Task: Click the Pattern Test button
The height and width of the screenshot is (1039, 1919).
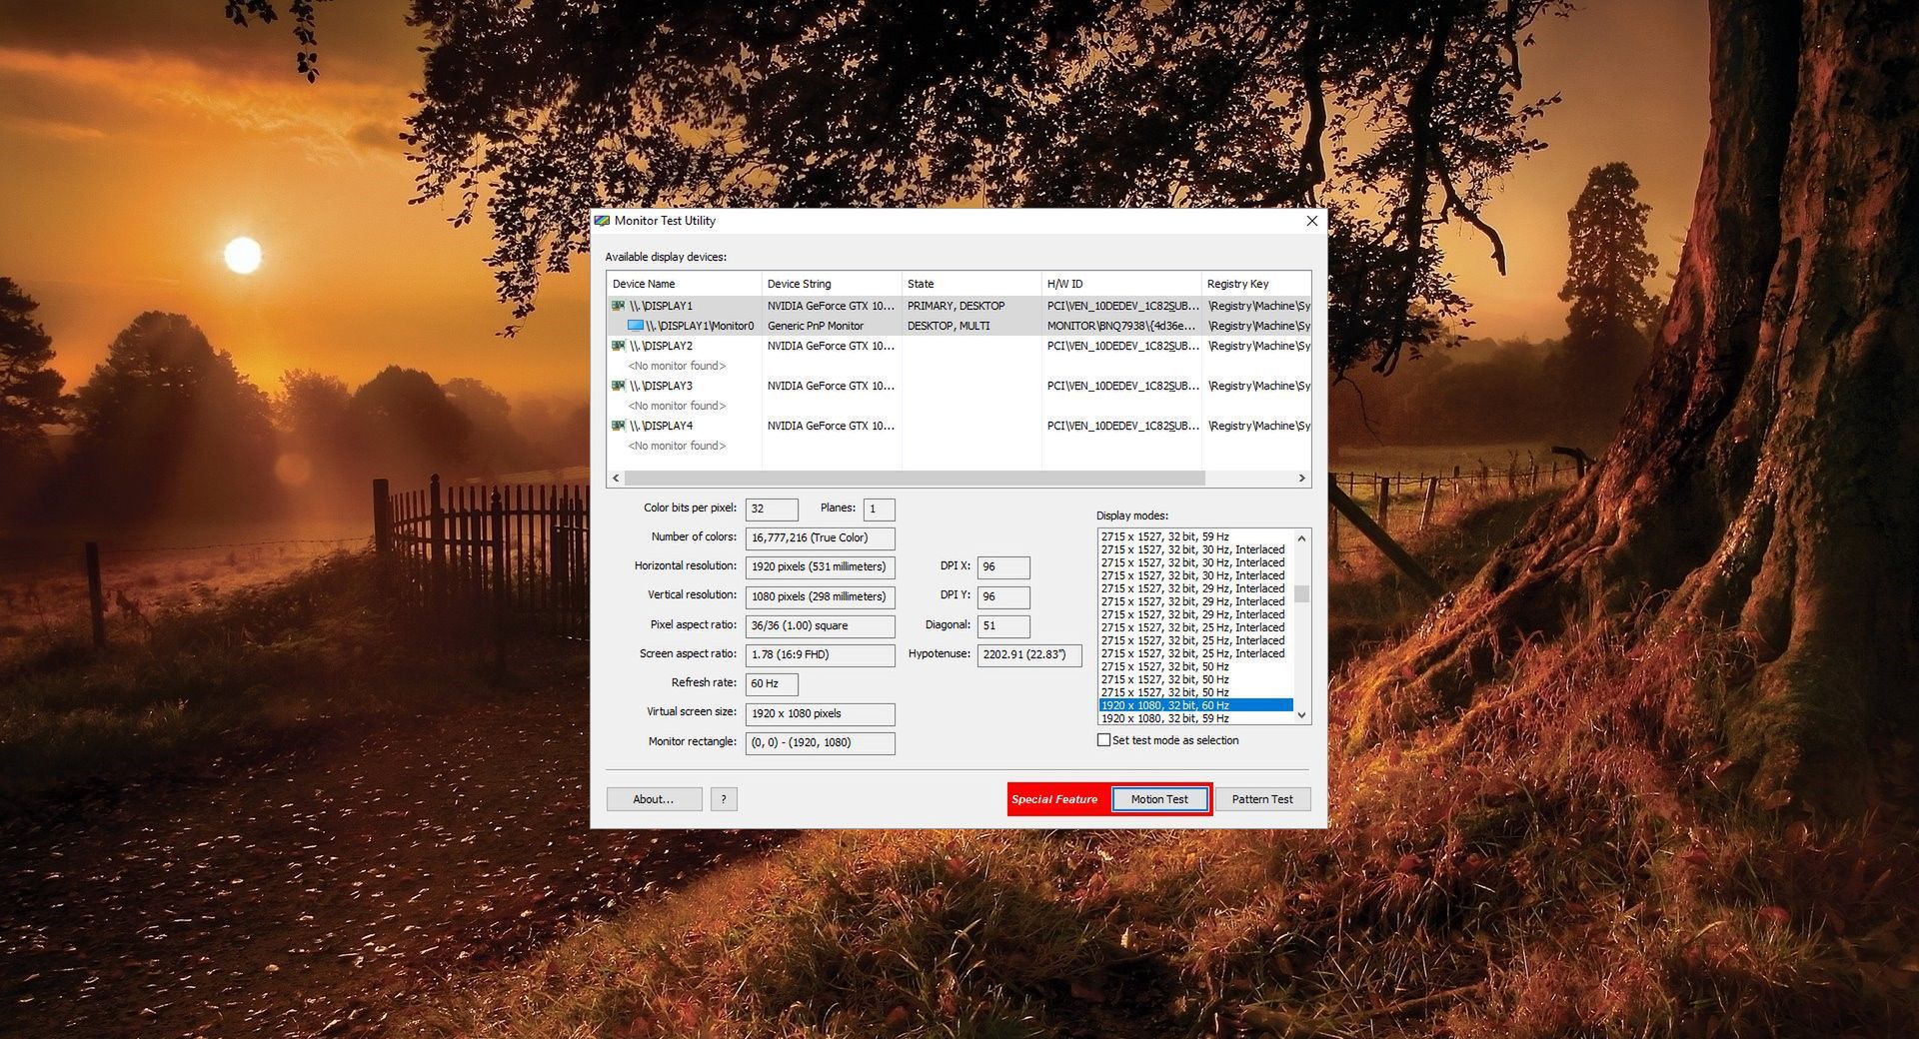Action: point(1262,799)
